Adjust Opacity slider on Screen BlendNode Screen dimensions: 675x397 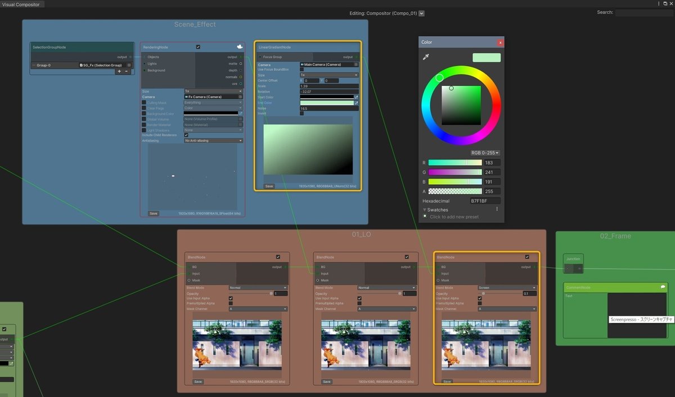(x=499, y=293)
